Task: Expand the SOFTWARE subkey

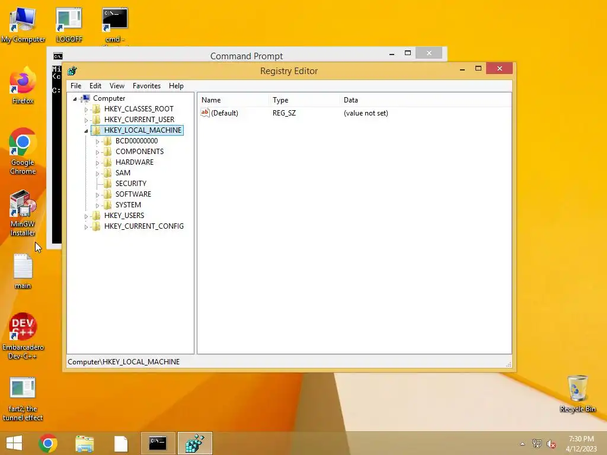Action: (x=97, y=195)
